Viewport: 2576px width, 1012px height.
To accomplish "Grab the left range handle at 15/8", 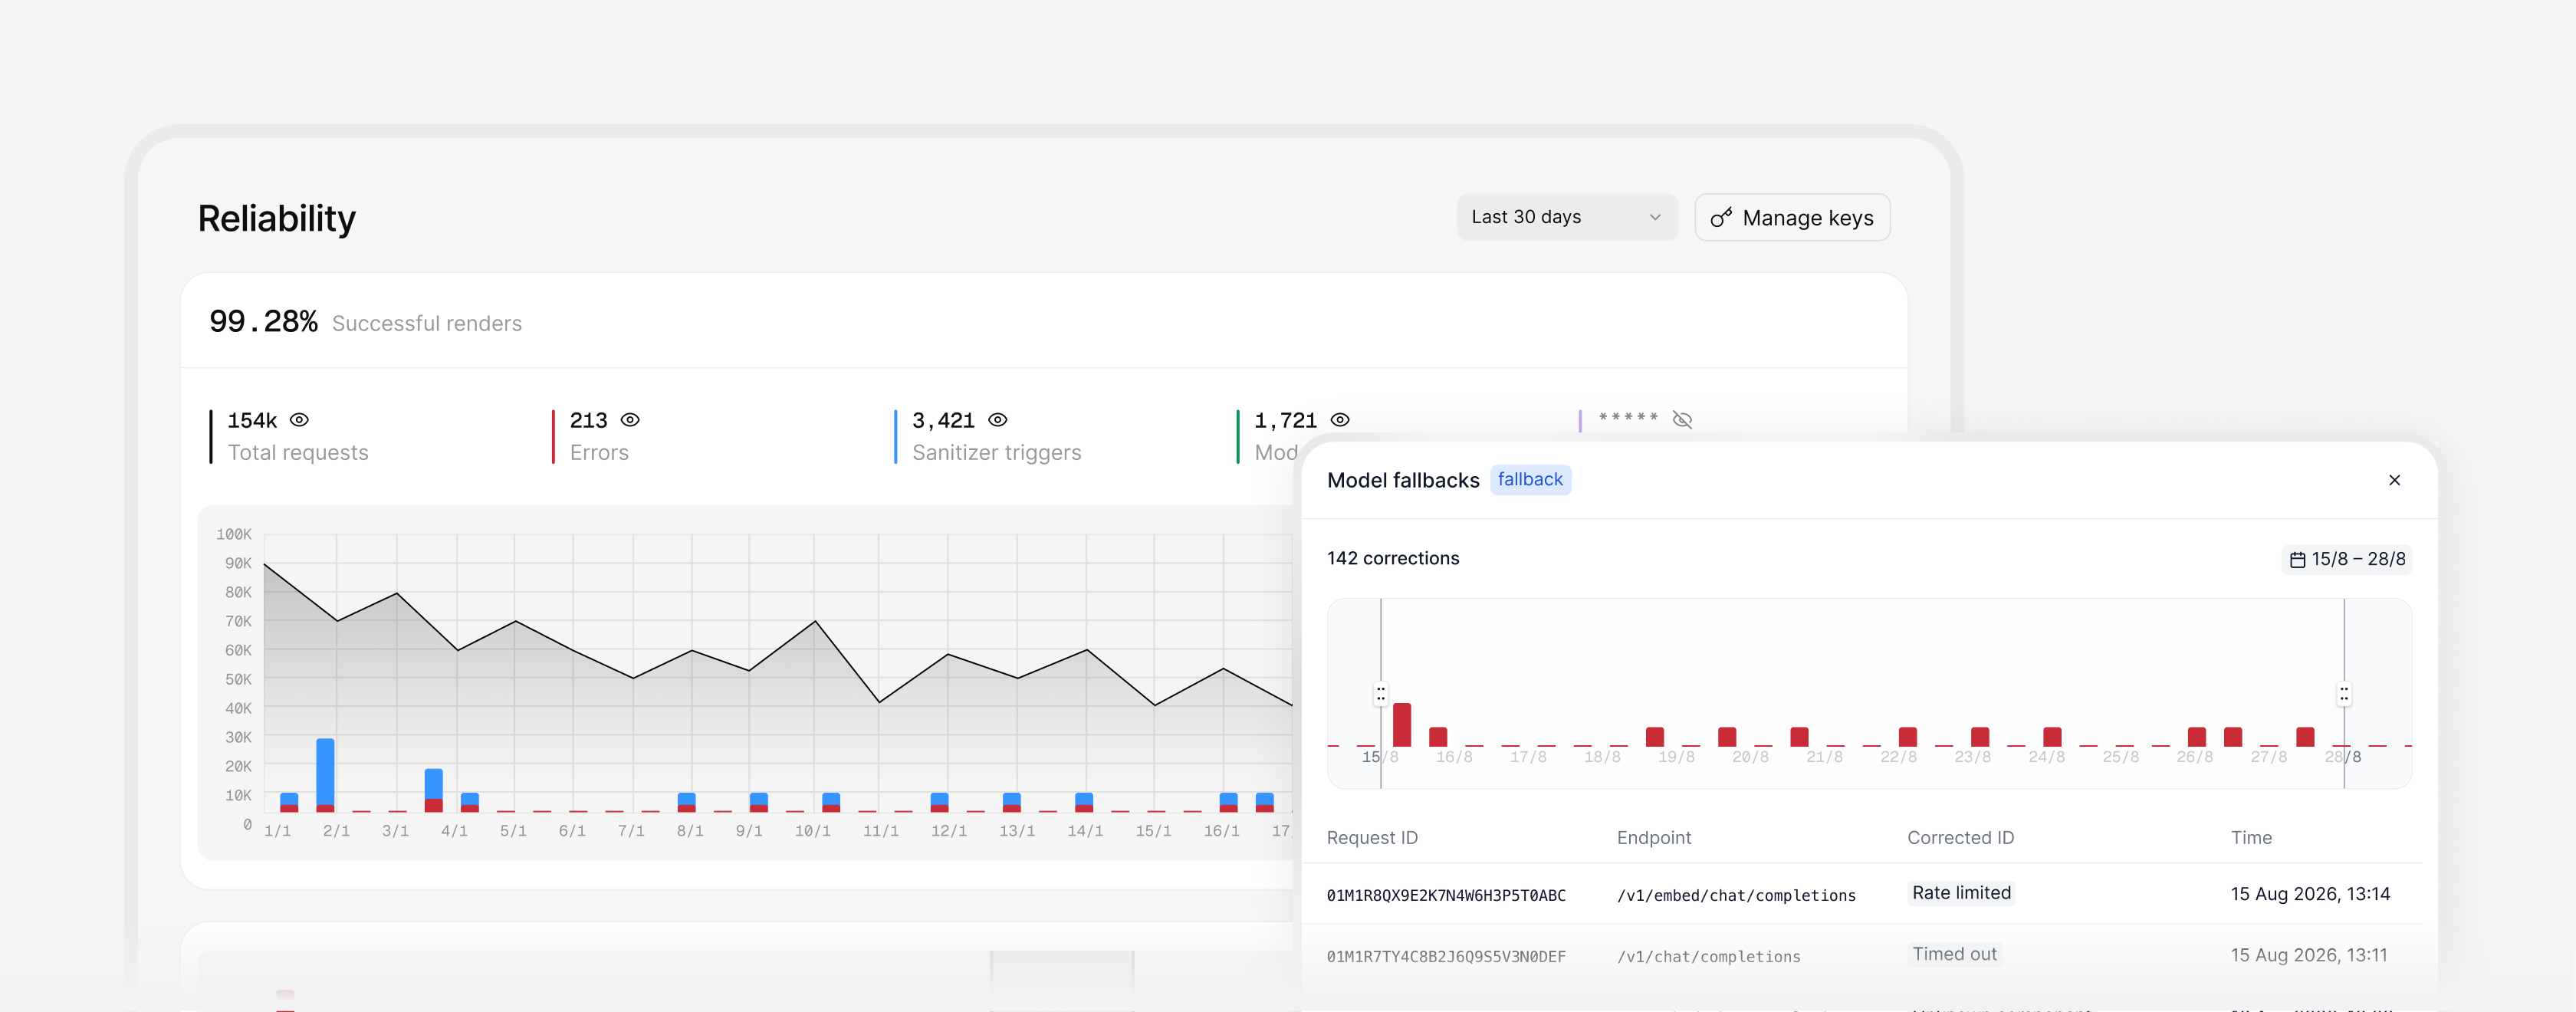I will (1381, 694).
